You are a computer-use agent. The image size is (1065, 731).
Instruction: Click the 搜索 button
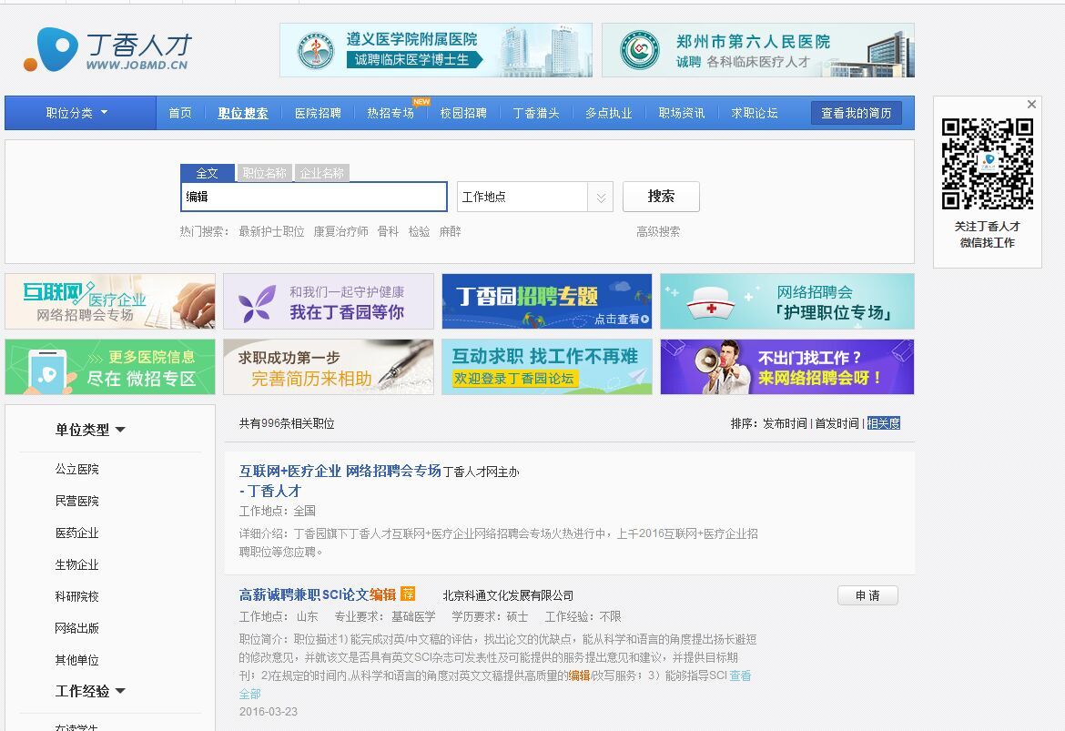tap(661, 197)
